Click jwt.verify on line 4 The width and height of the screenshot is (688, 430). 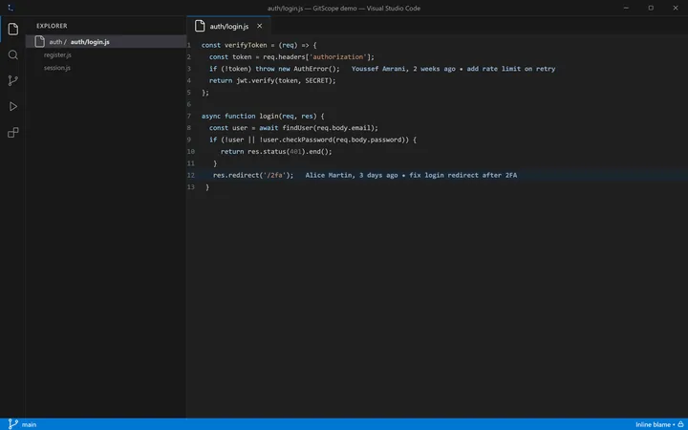255,80
